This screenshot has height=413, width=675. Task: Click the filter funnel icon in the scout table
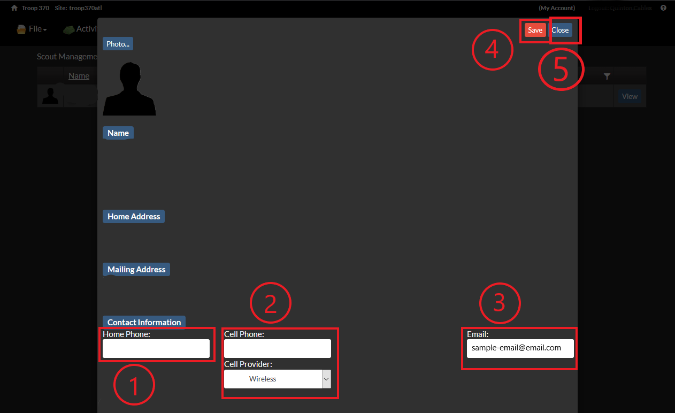pyautogui.click(x=607, y=76)
